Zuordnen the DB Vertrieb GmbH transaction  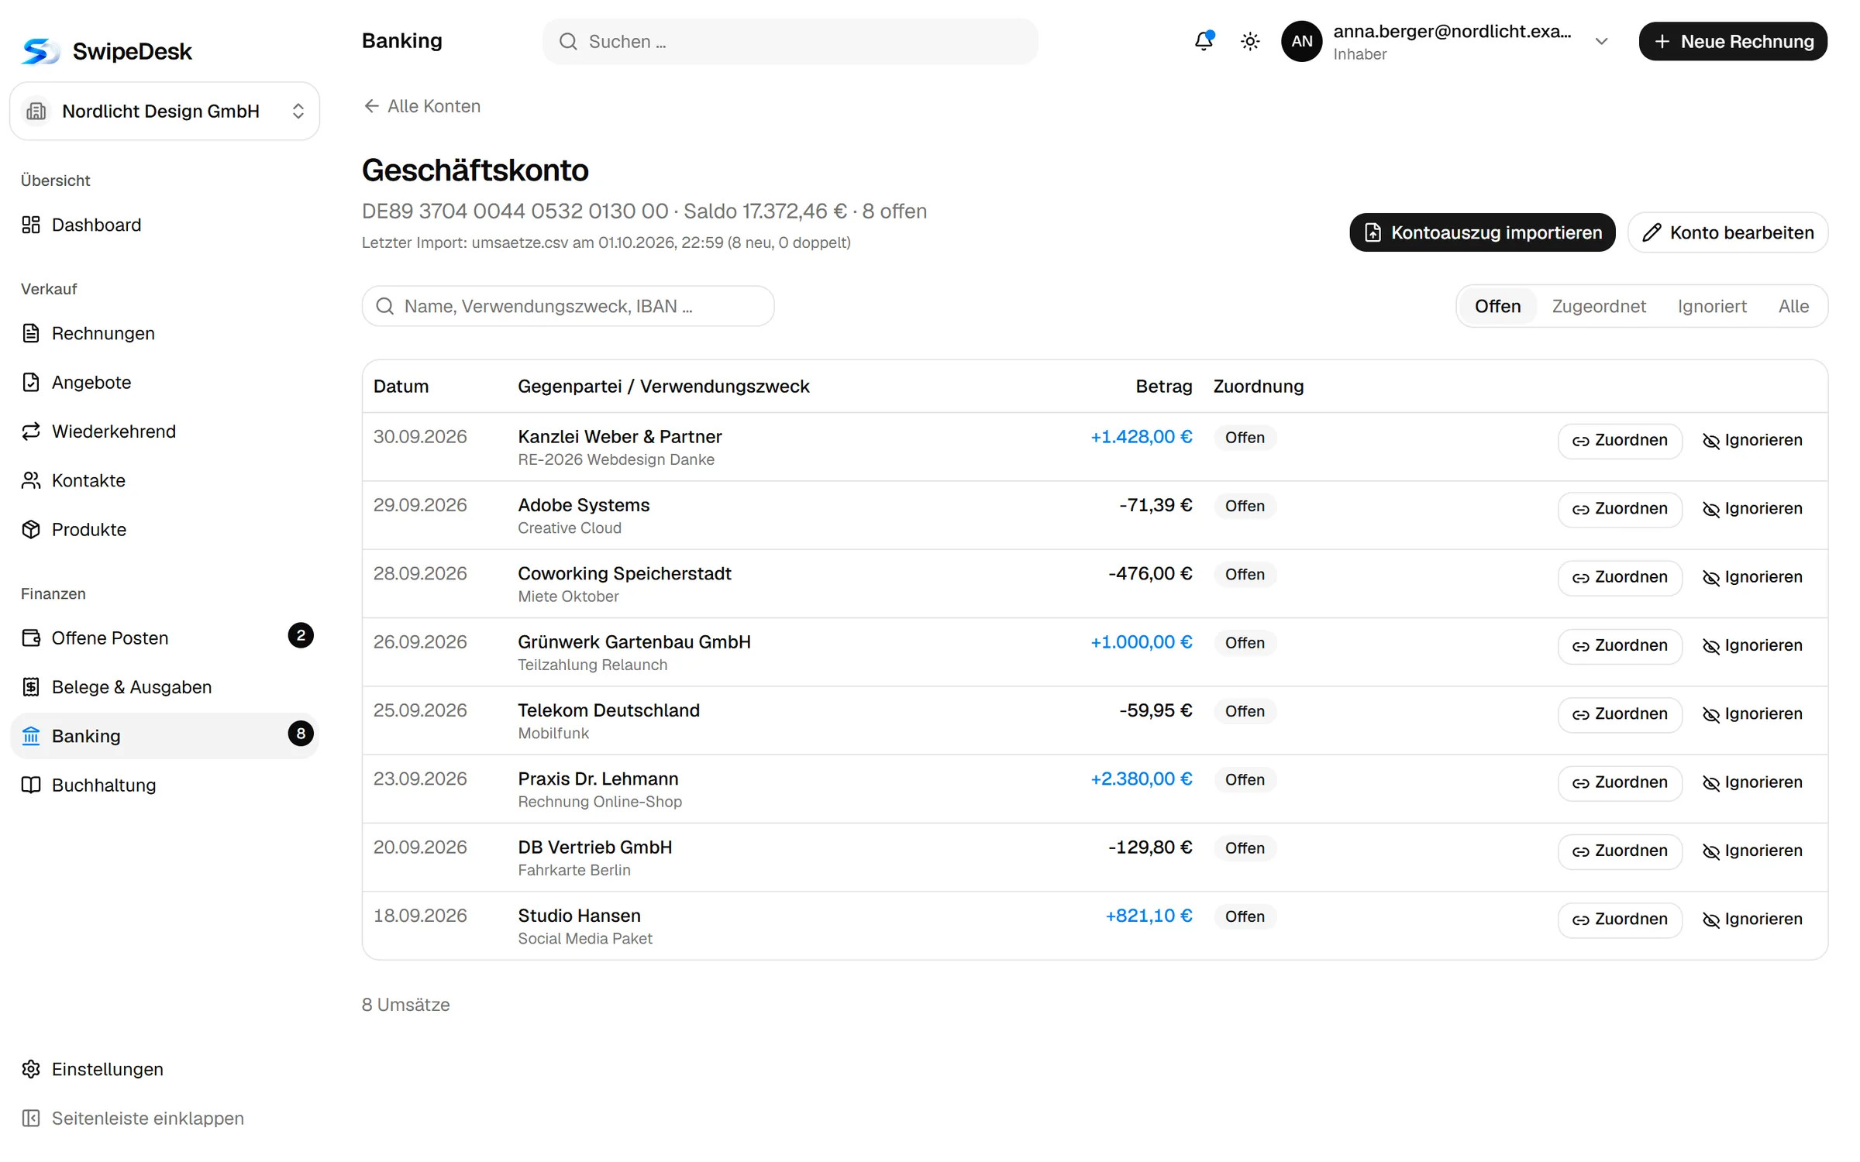pyautogui.click(x=1620, y=851)
